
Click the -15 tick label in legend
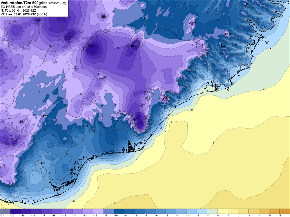[64, 215]
